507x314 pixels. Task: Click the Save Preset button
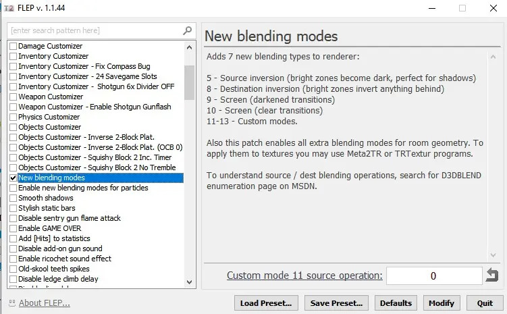point(336,303)
